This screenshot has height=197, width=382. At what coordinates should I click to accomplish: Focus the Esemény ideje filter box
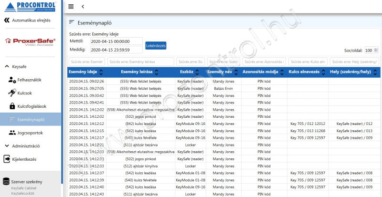[87, 62]
